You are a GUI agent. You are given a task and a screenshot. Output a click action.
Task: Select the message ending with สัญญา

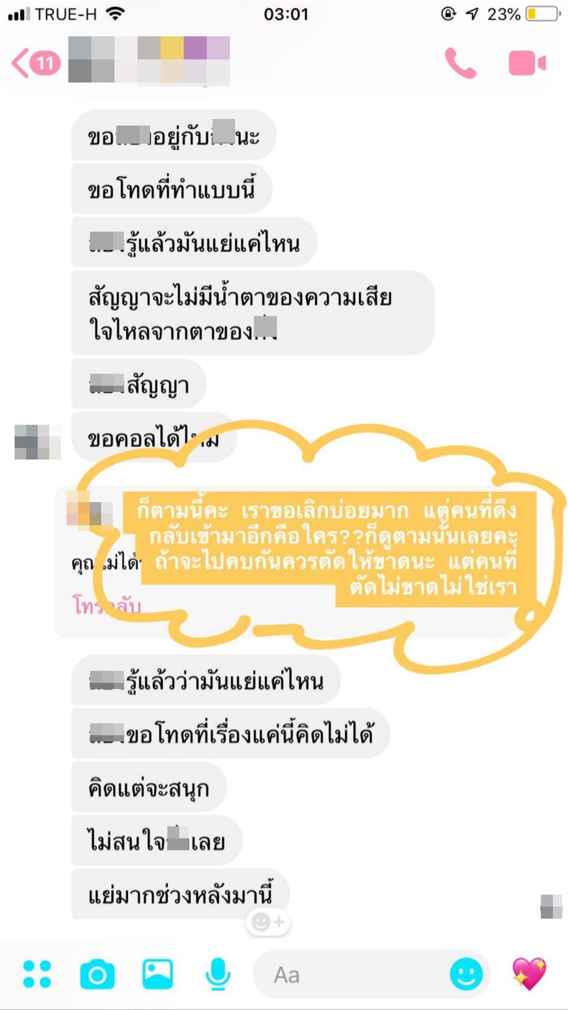point(139,384)
